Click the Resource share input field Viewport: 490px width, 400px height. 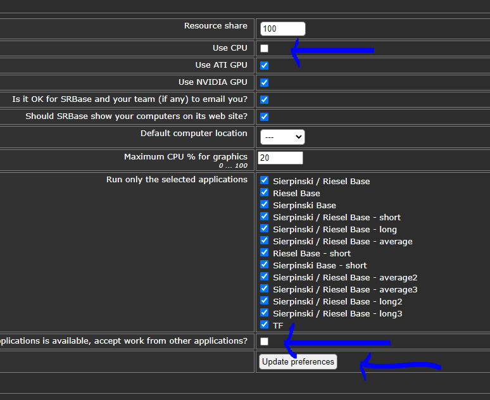282,28
